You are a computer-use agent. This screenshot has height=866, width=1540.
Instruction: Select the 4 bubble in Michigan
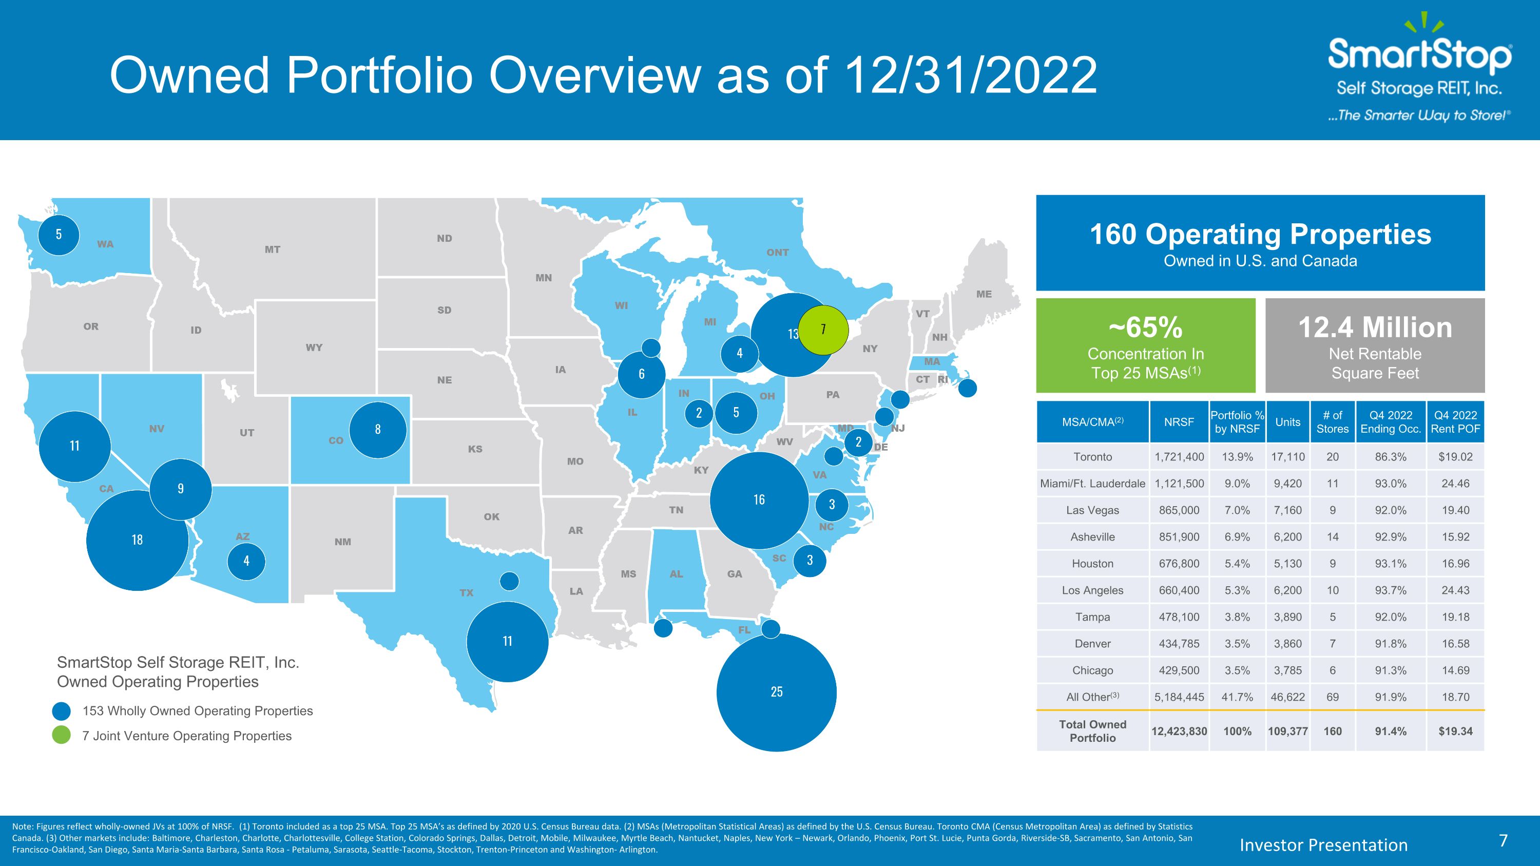740,353
